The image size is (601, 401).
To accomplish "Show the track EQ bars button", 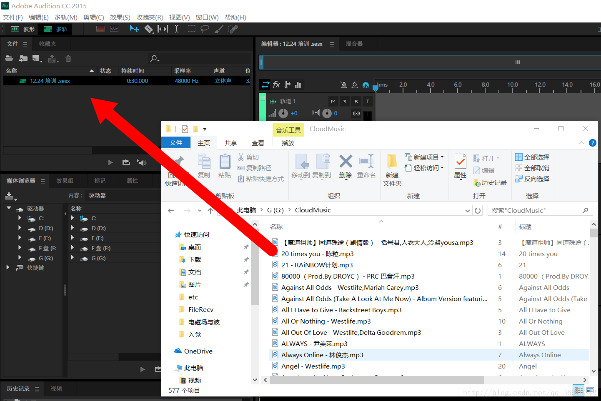I will [x=298, y=85].
